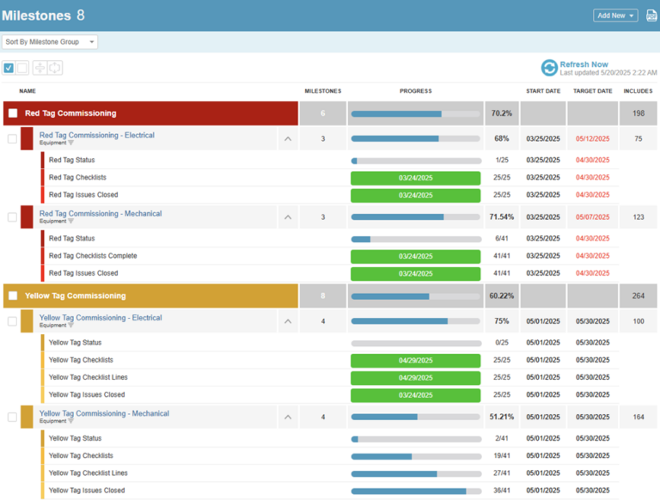Click the circular refresh icon
Screen dimensions: 660x500
click(x=549, y=68)
